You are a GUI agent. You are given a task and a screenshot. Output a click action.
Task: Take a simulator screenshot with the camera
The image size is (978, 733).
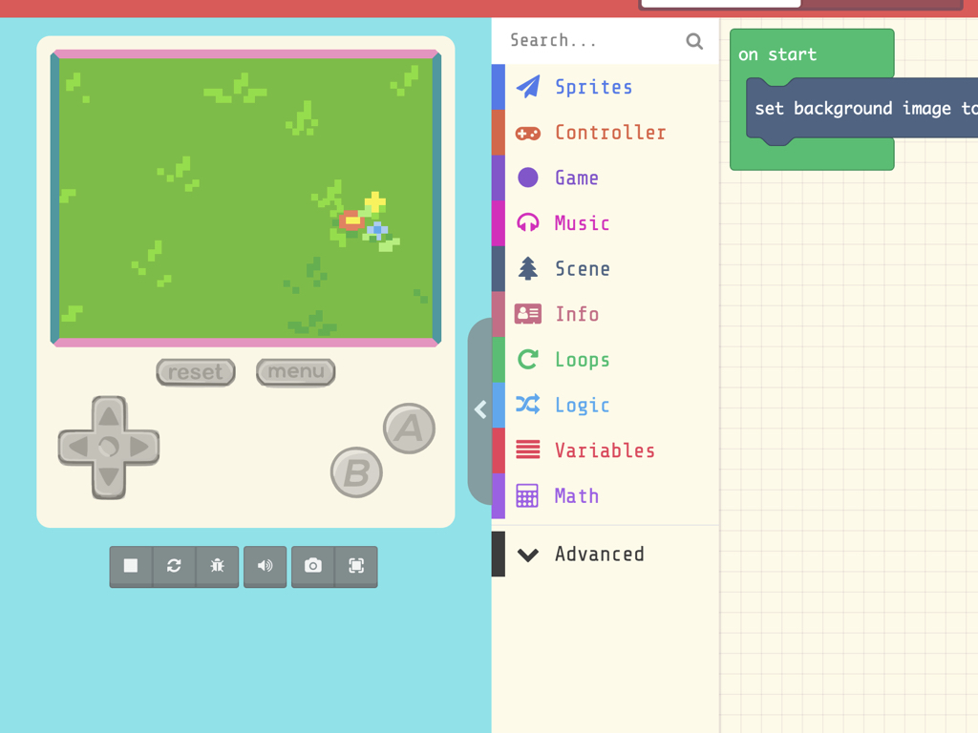click(313, 566)
